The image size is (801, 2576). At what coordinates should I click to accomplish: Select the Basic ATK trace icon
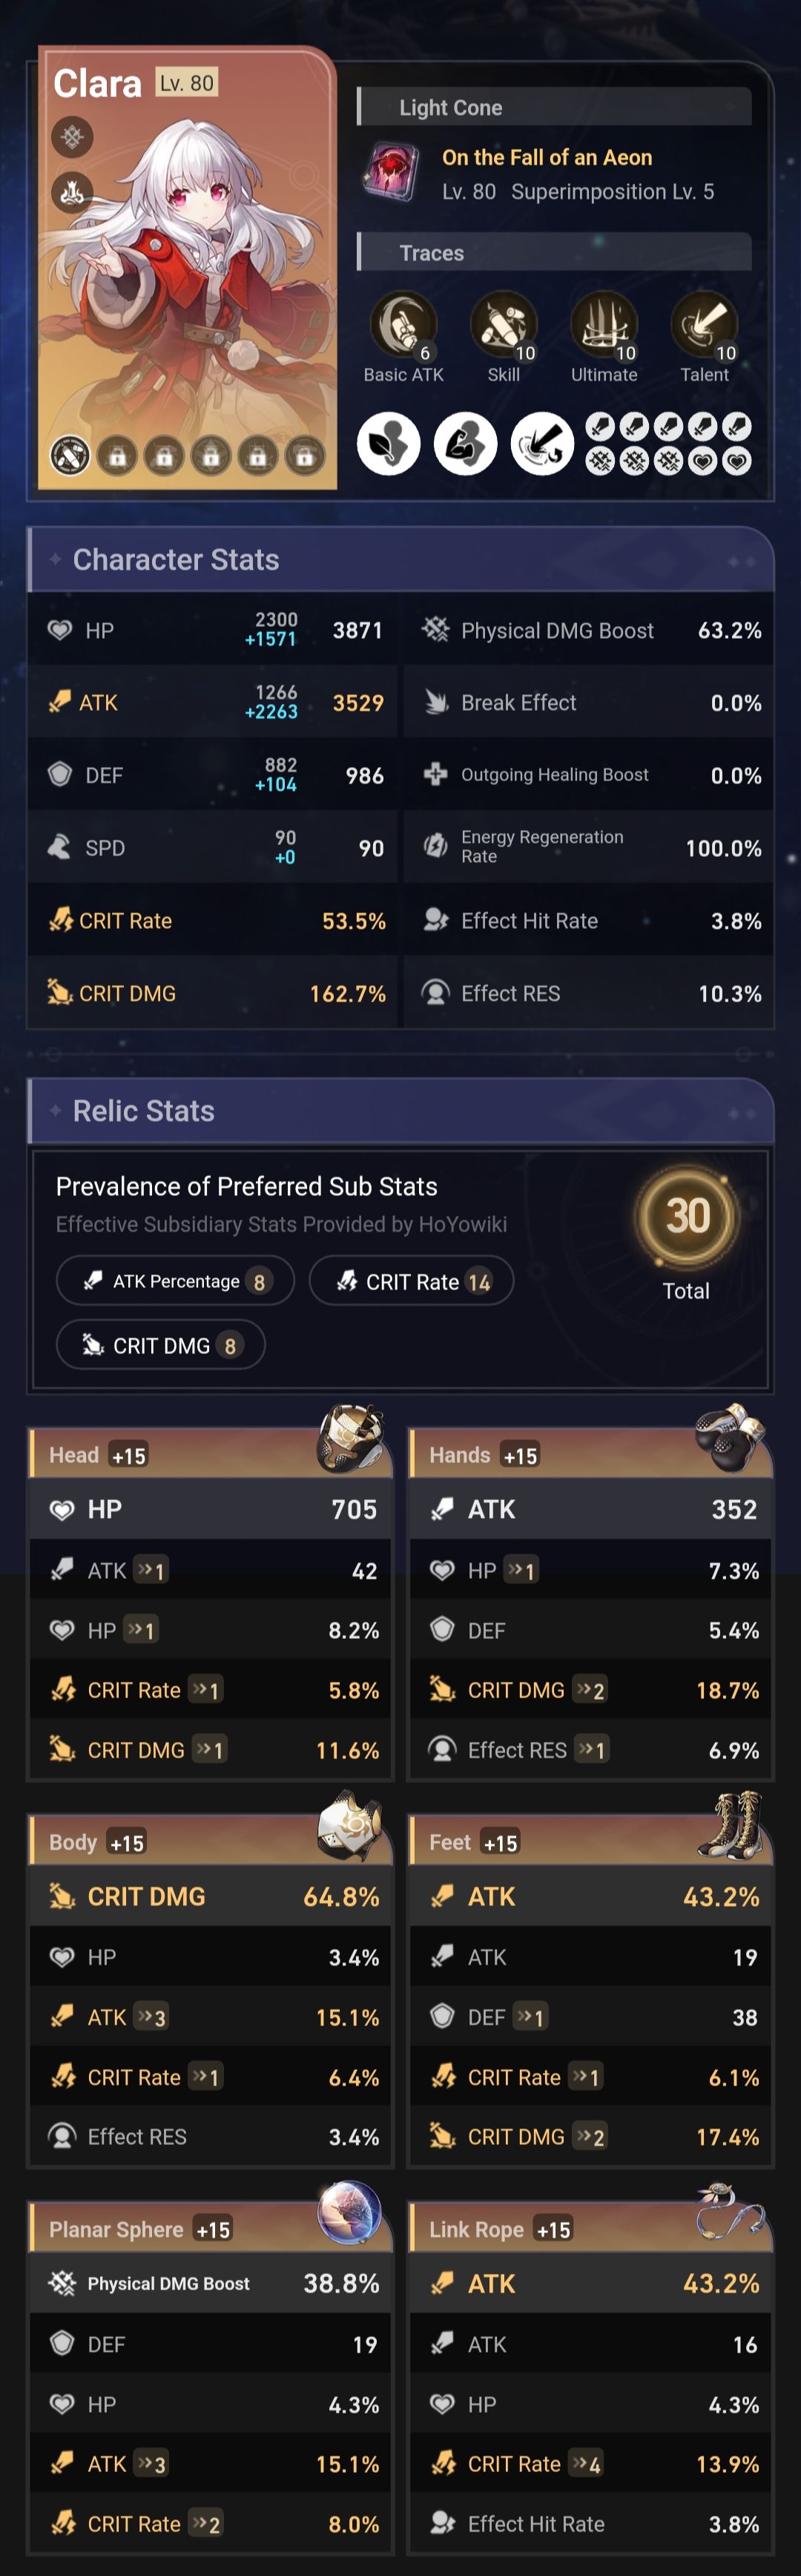[403, 323]
